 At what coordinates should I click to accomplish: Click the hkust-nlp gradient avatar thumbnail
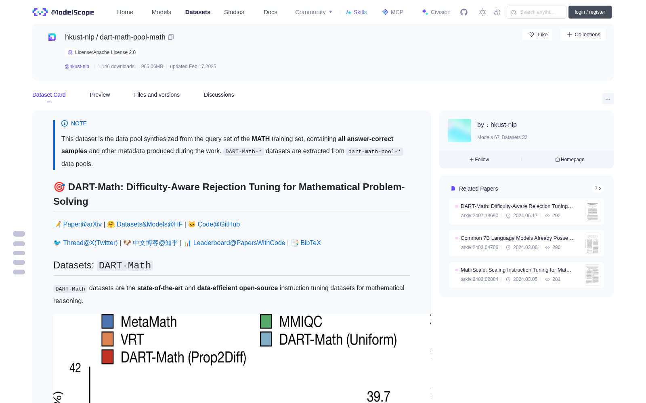pyautogui.click(x=459, y=131)
